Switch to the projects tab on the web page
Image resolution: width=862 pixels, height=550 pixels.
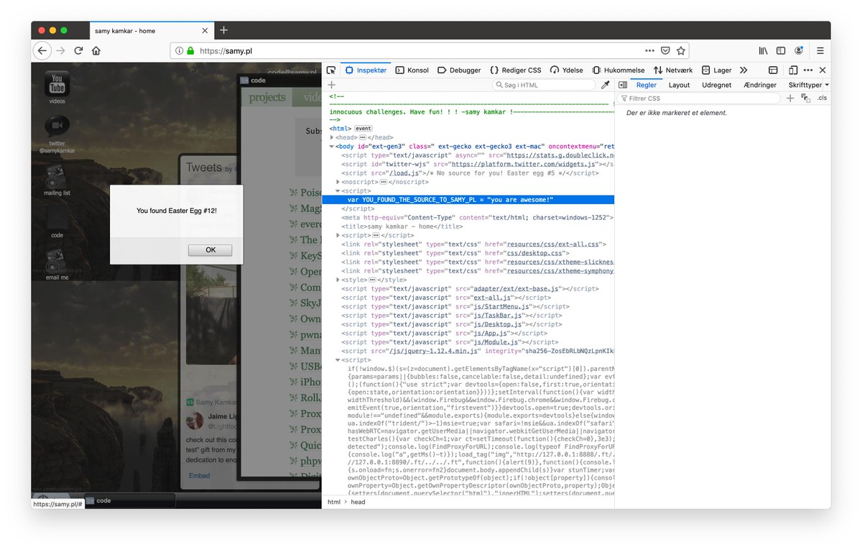click(x=267, y=98)
